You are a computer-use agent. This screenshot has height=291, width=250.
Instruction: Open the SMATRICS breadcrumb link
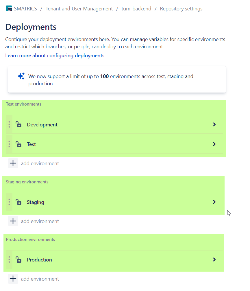click(x=25, y=9)
